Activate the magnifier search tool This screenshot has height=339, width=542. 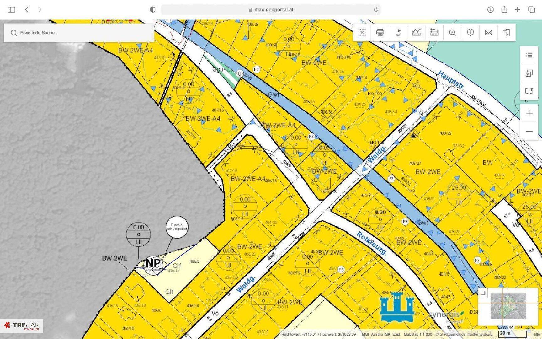coord(452,32)
